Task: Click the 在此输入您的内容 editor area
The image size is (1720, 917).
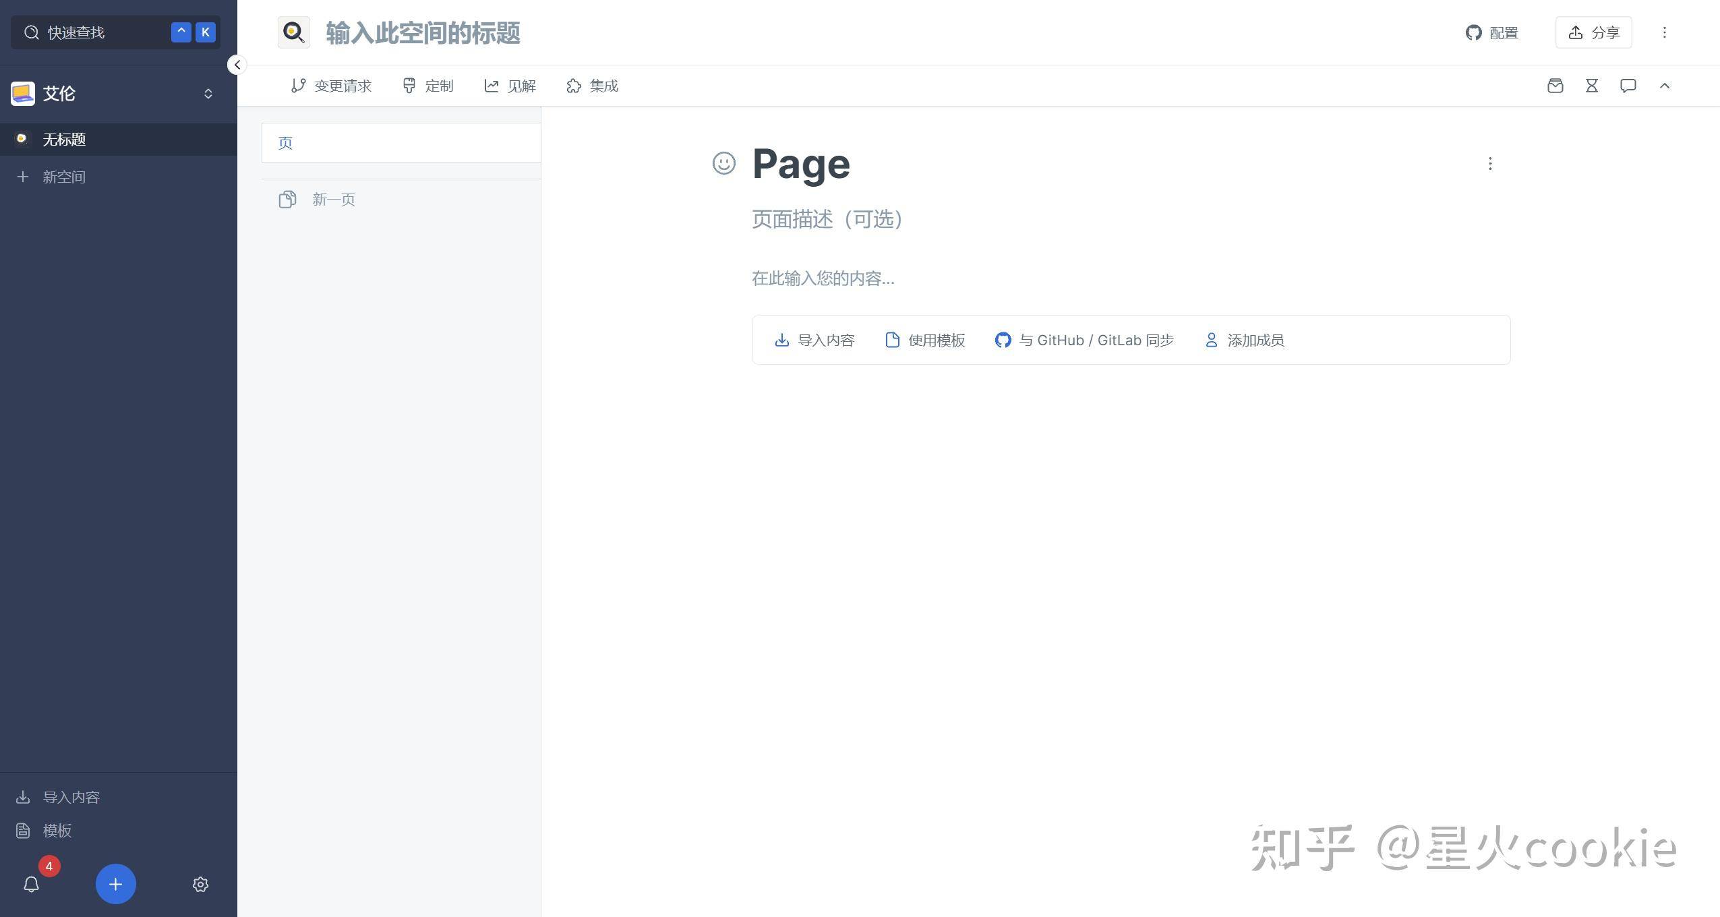Action: click(823, 278)
